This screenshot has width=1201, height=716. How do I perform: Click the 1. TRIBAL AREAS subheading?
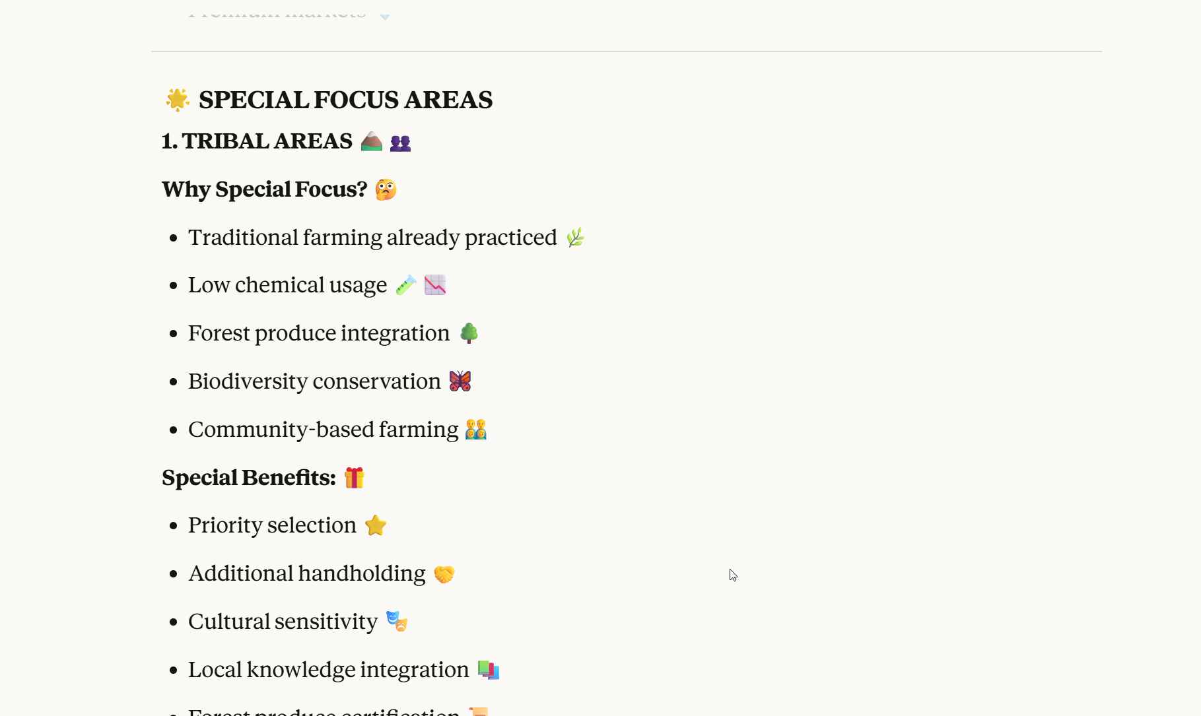pos(257,141)
